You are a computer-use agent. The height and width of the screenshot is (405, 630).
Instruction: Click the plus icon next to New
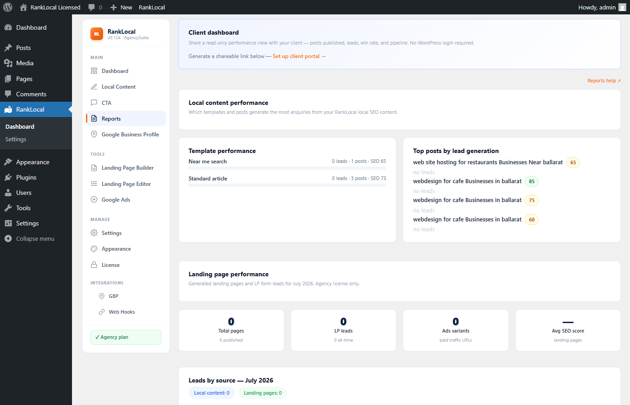pos(113,7)
